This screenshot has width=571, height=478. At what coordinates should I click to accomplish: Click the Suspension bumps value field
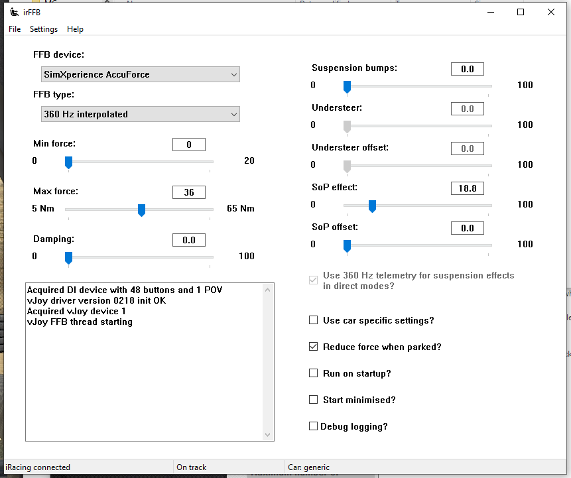467,69
